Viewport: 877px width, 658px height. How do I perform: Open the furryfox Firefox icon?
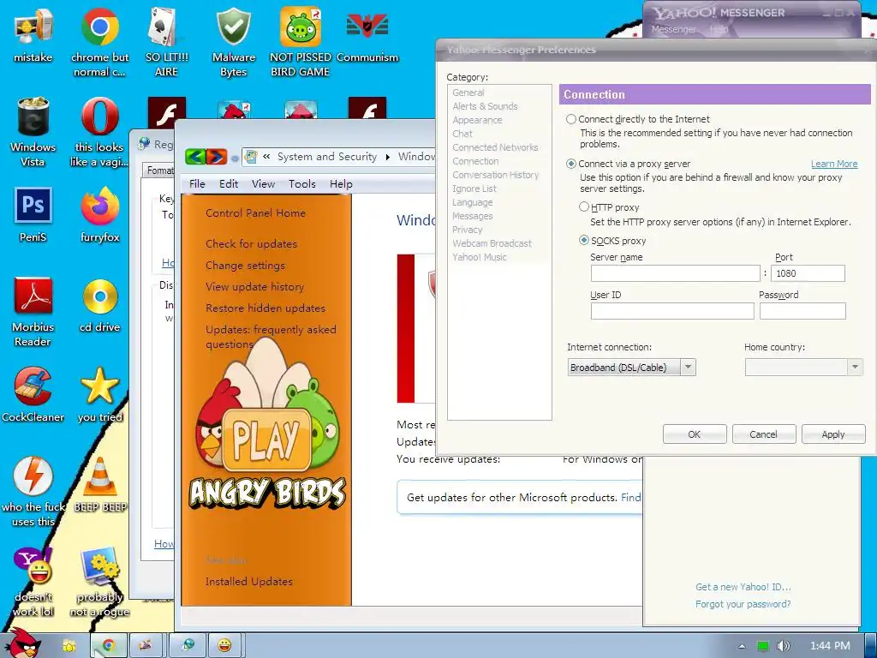[99, 215]
